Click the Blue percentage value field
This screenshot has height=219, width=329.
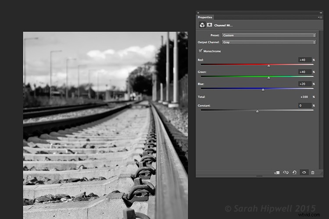(305, 84)
